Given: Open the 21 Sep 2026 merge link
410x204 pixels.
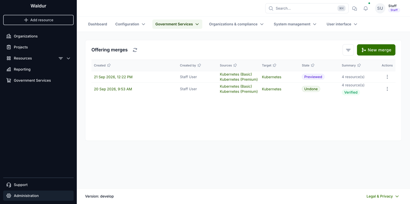Looking at the screenshot, I should tap(113, 77).
